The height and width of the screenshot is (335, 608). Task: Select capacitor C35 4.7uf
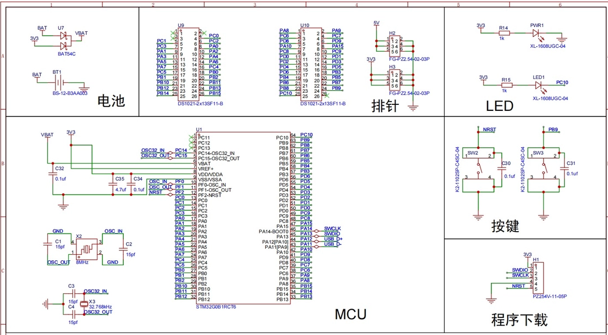click(113, 185)
